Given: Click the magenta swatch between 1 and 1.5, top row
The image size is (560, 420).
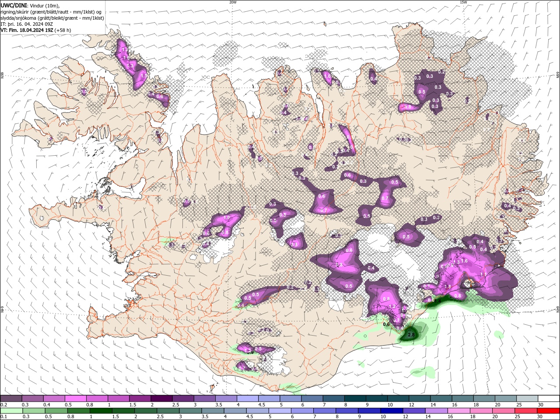Looking at the screenshot, I should point(119,399).
